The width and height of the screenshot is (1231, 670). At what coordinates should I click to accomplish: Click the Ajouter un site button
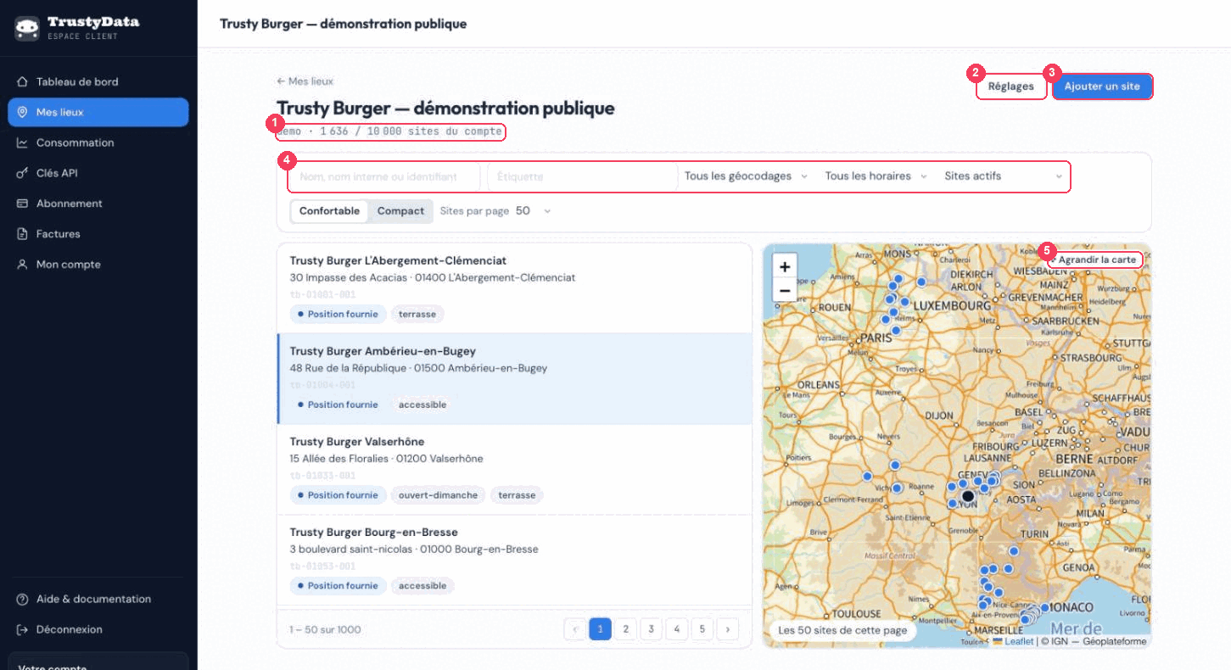[x=1102, y=87]
